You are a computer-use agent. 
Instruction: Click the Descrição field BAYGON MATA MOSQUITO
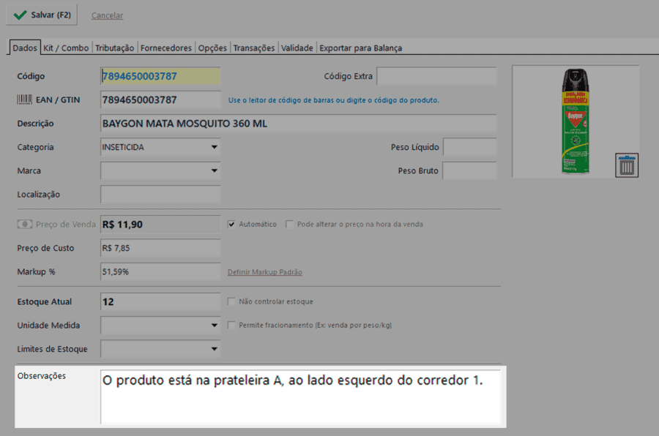coord(299,124)
